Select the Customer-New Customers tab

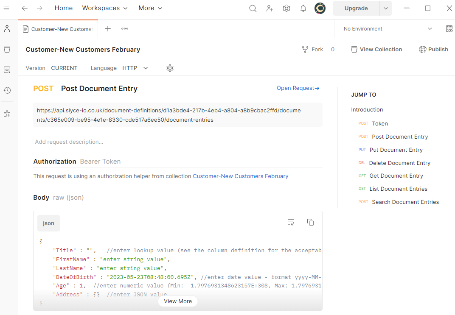click(58, 29)
